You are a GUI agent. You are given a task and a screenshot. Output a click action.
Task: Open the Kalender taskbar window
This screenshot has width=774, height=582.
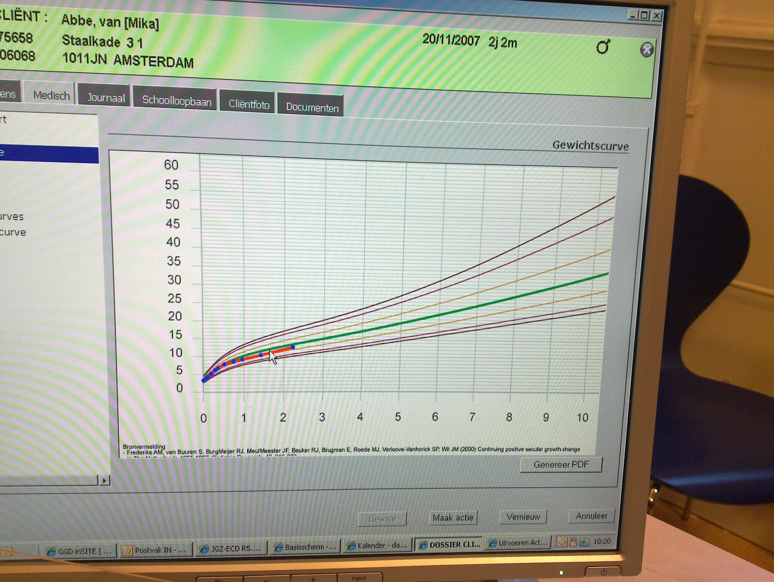pyautogui.click(x=378, y=545)
